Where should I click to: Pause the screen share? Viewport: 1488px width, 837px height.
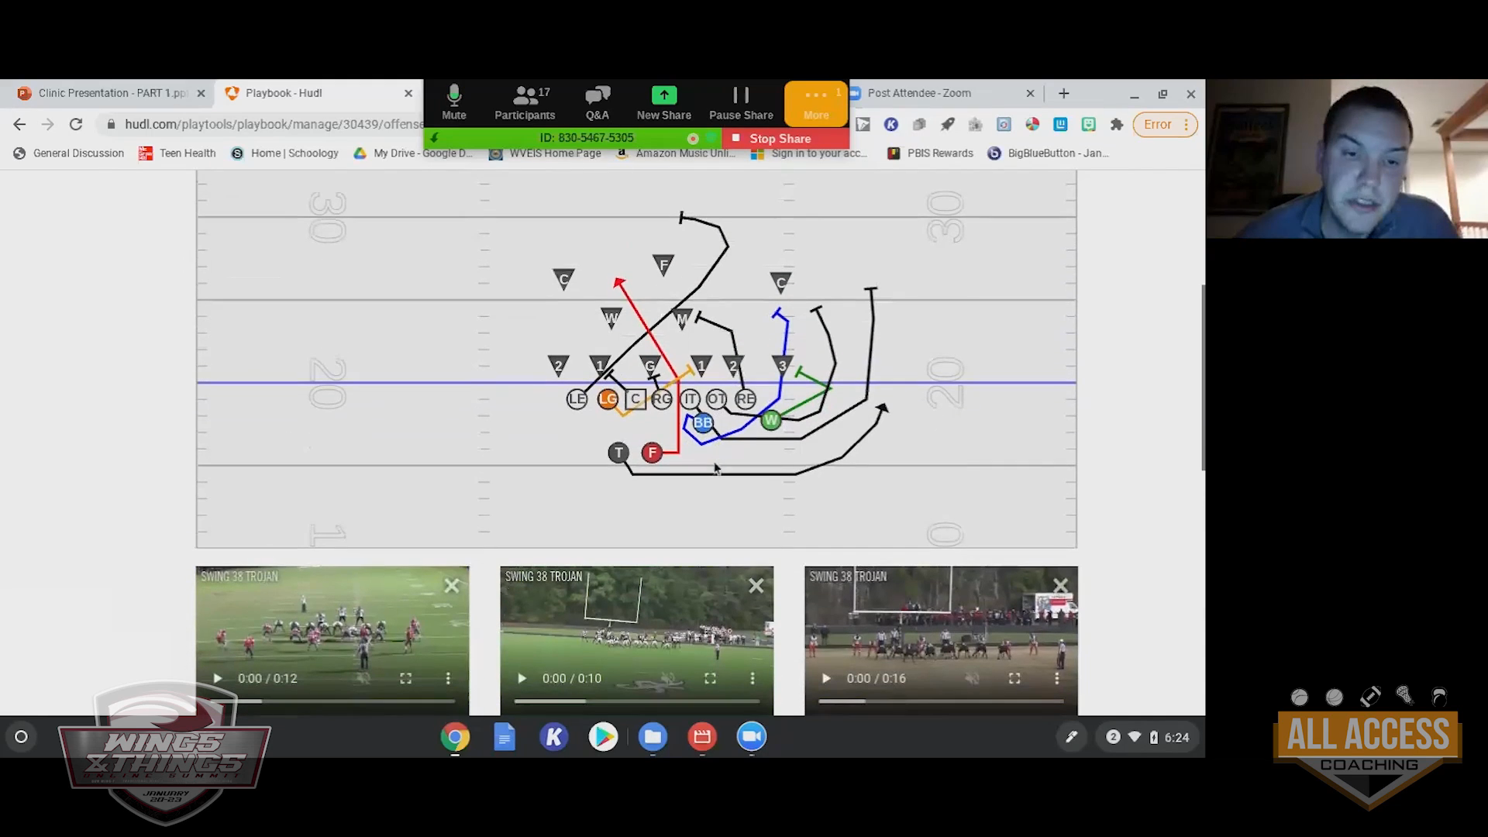point(741,102)
